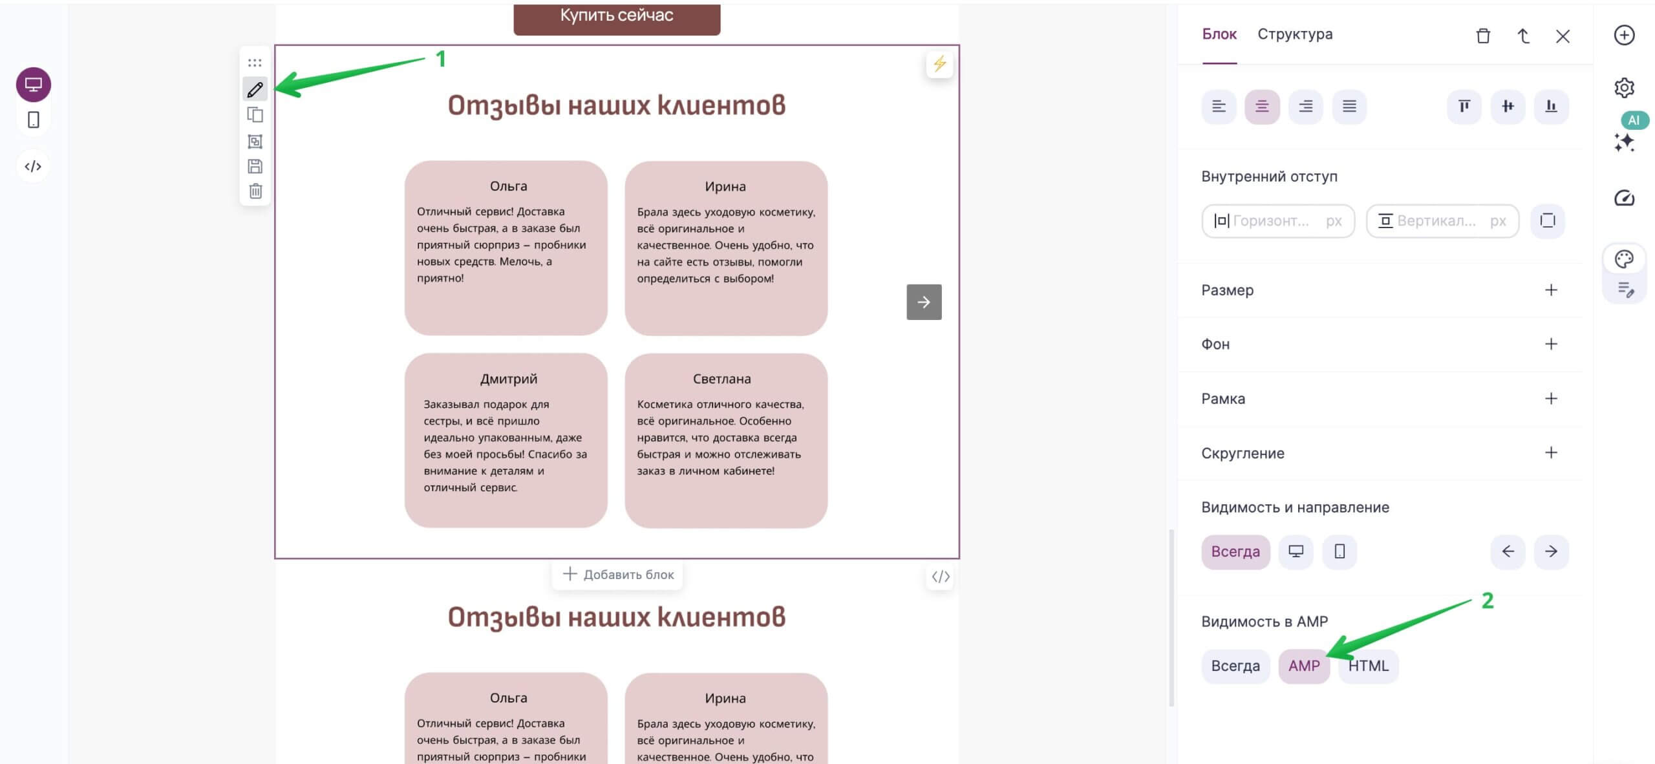Open the HTML code badge of lower block
The height and width of the screenshot is (764, 1655).
[940, 577]
